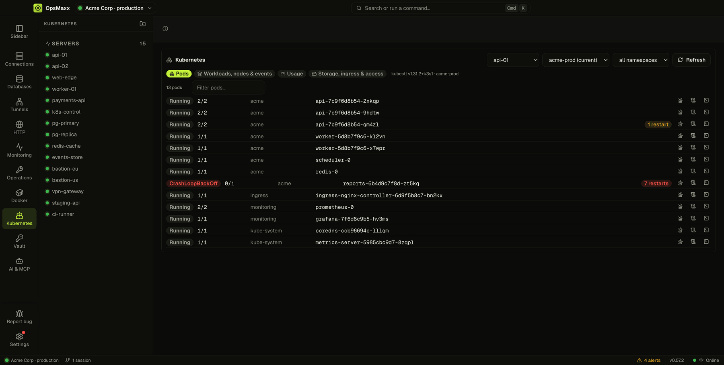Viewport: 724px width, 365px height.
Task: Click the 1 session status bar entry
Action: [78, 360]
